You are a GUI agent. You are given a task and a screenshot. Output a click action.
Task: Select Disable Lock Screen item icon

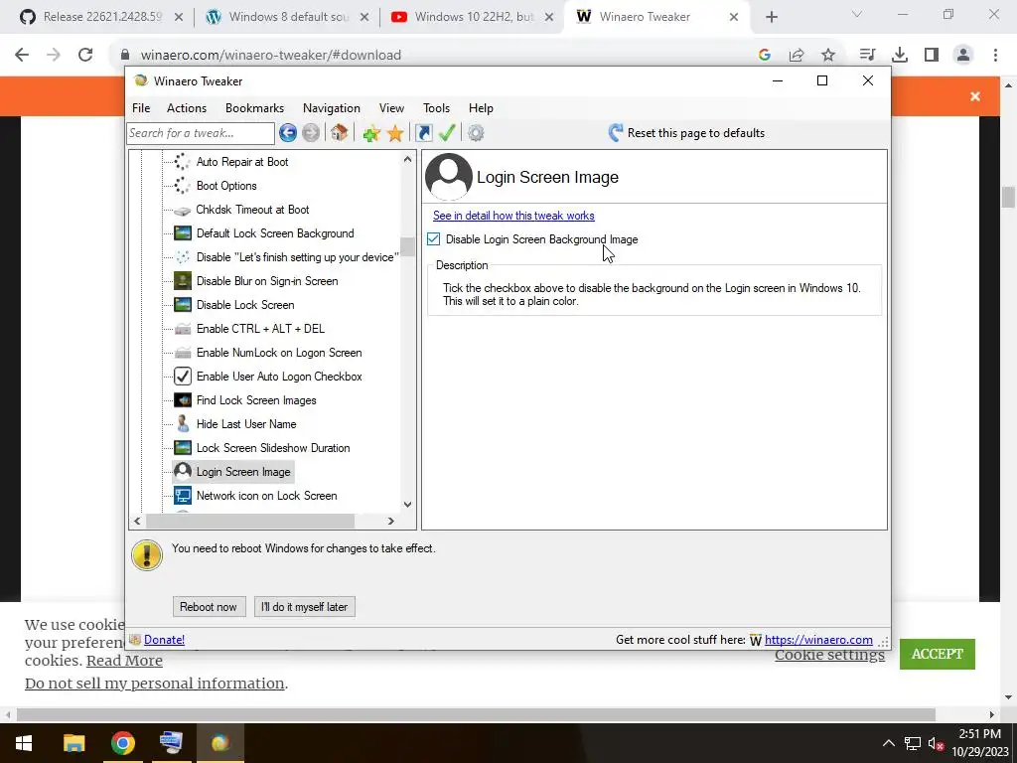[183, 305]
